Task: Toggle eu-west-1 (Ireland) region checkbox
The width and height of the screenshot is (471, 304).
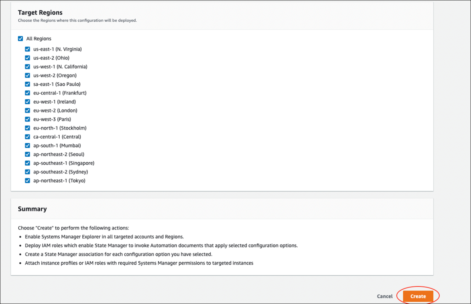Action: point(27,102)
